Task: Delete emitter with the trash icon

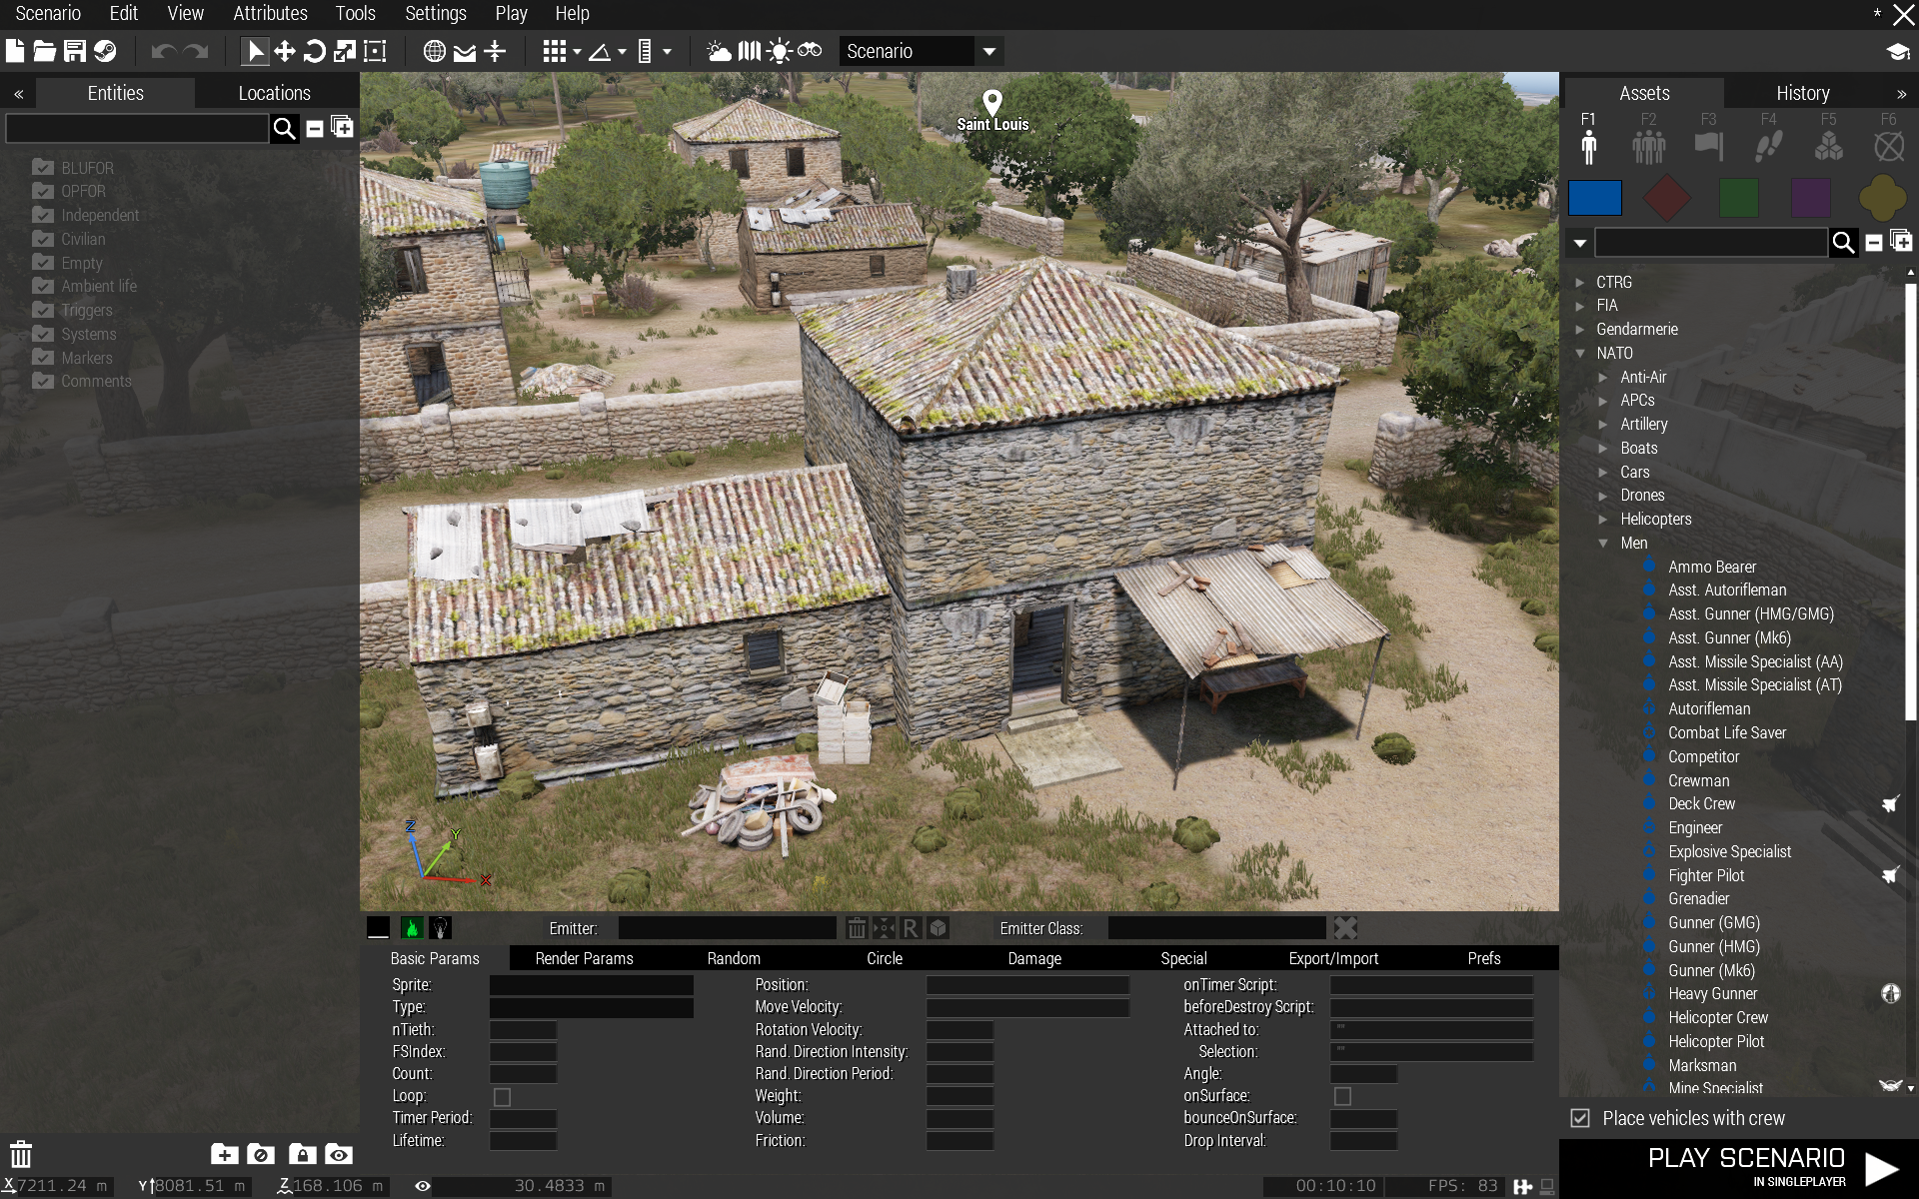Action: pos(857,928)
